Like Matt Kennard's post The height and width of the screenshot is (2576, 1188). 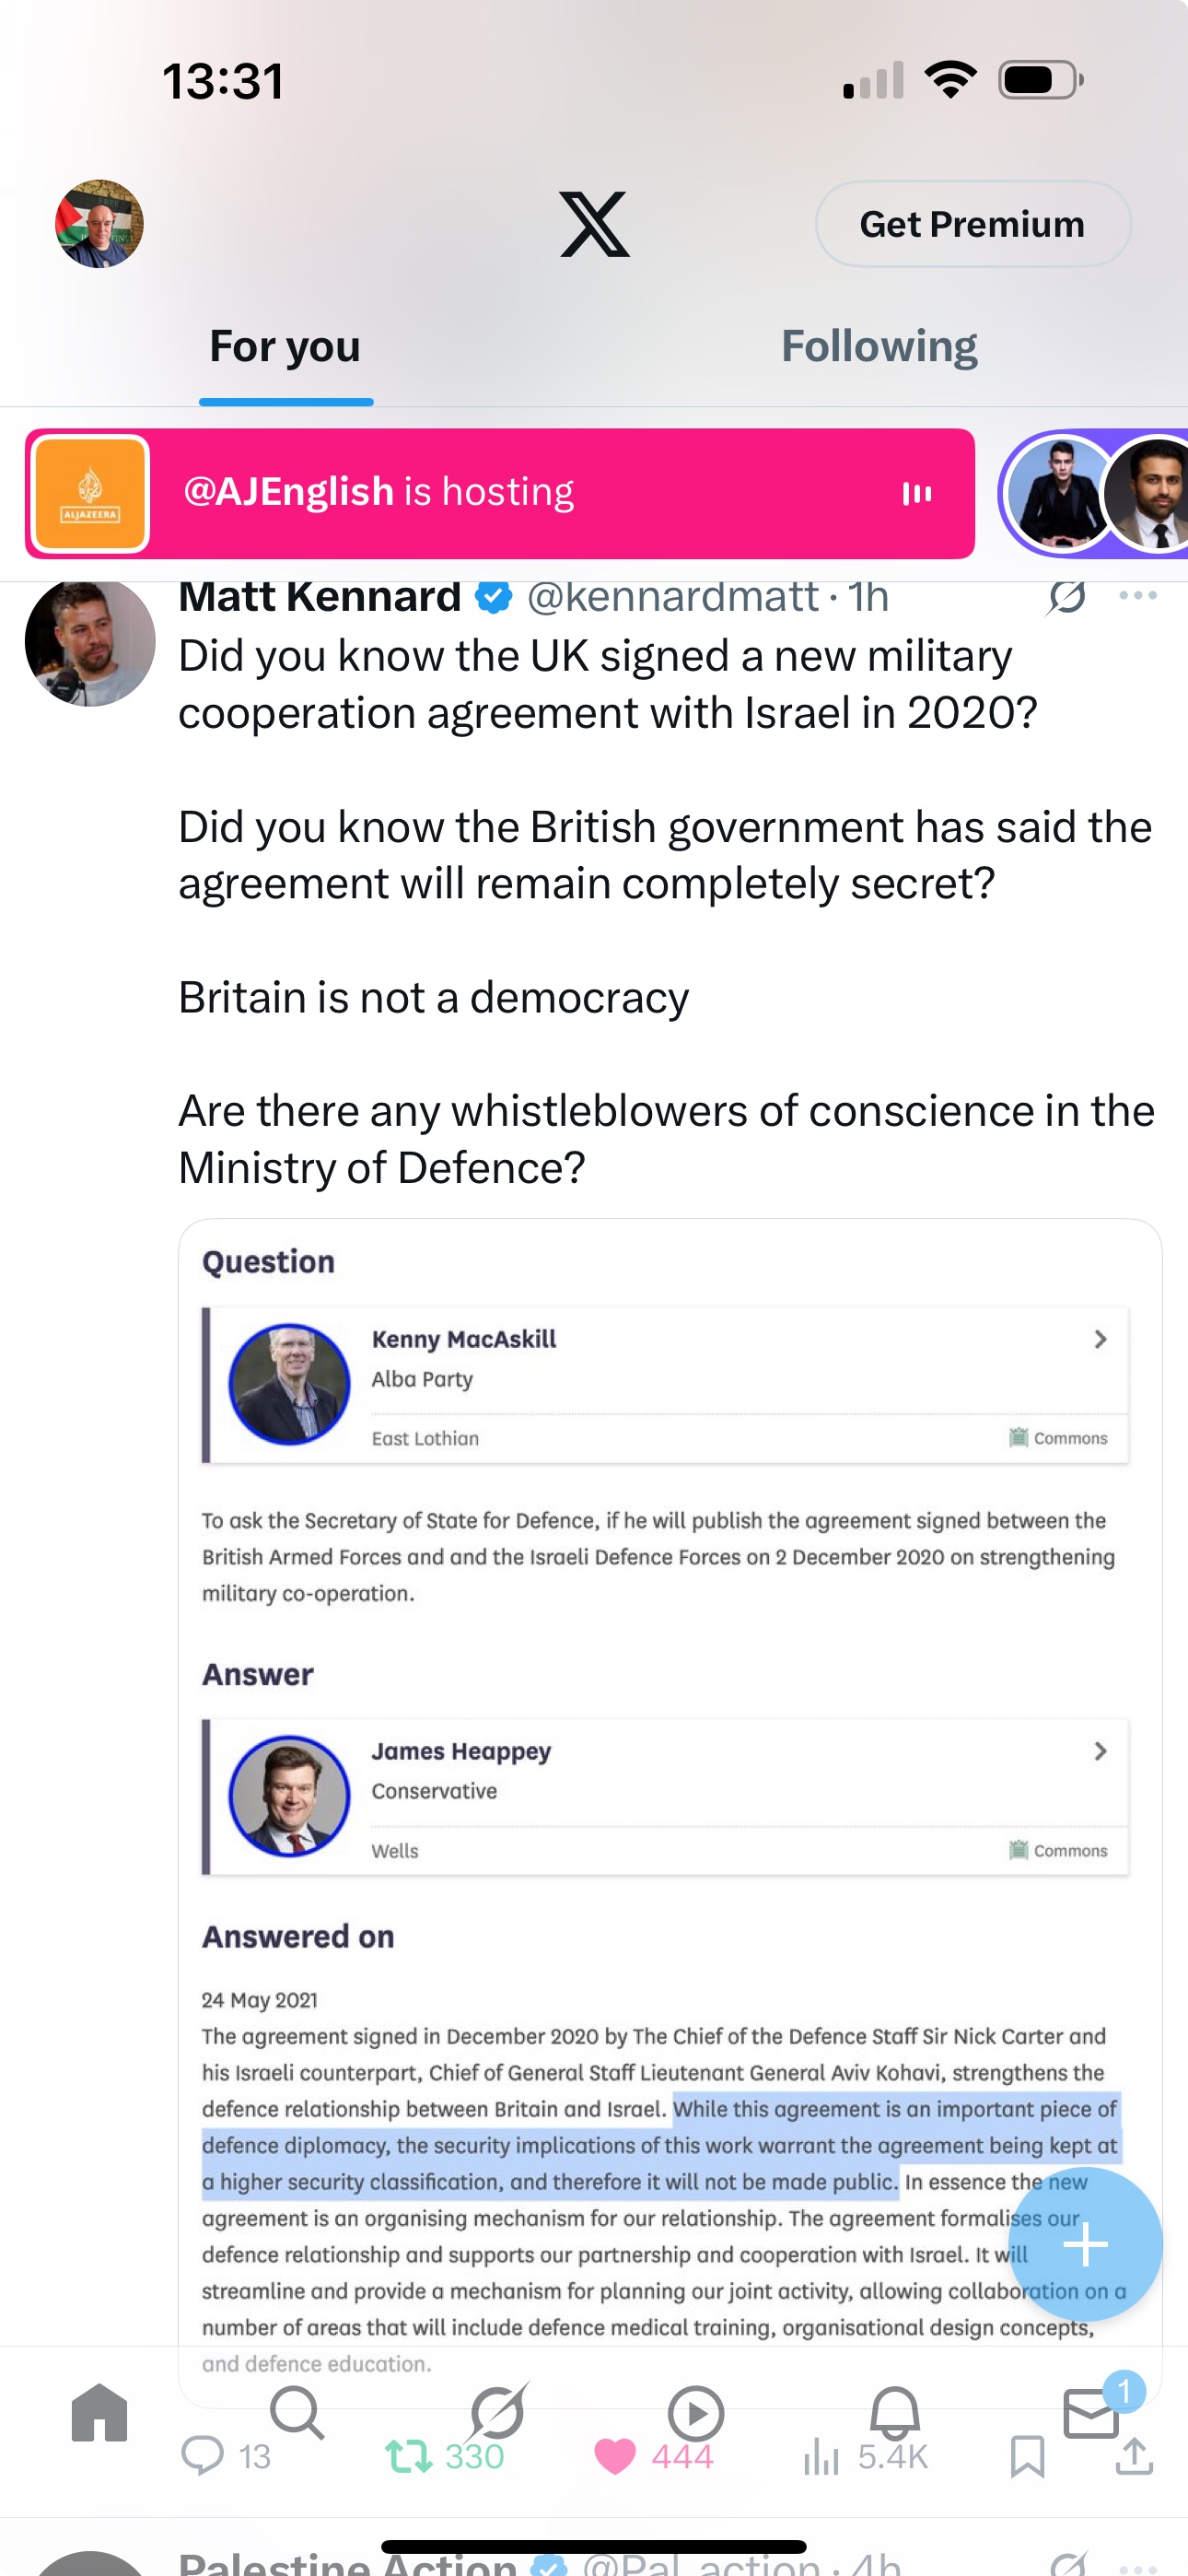point(615,2457)
